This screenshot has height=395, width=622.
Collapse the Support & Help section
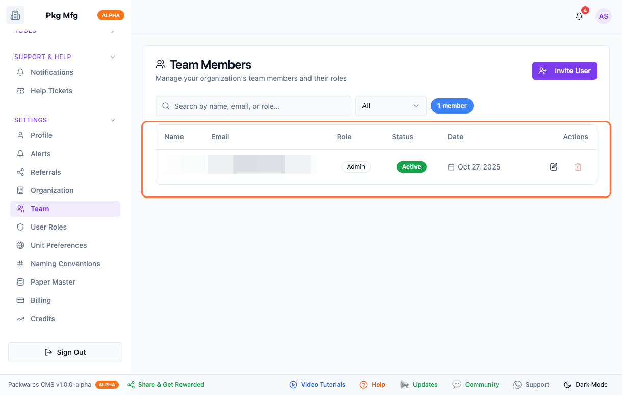pos(113,57)
